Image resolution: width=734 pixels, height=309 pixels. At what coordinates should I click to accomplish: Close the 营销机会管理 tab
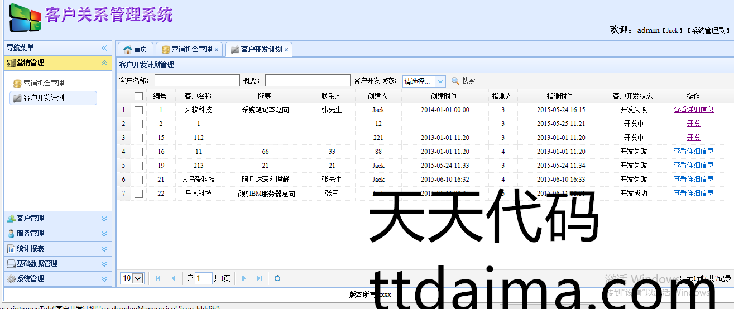217,50
